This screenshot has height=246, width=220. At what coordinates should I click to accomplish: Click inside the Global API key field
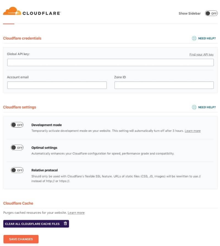pyautogui.click(x=110, y=62)
